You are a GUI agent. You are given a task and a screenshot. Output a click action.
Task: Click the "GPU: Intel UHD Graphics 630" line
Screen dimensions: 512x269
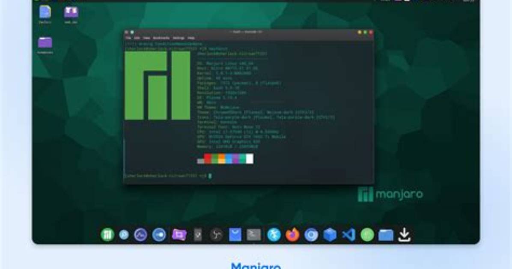[x=229, y=141]
